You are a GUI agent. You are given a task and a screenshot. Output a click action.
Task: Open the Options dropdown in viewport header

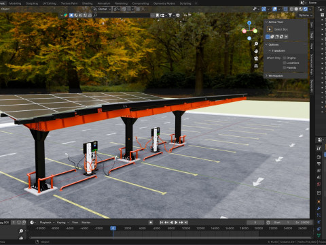pyautogui.click(x=305, y=16)
